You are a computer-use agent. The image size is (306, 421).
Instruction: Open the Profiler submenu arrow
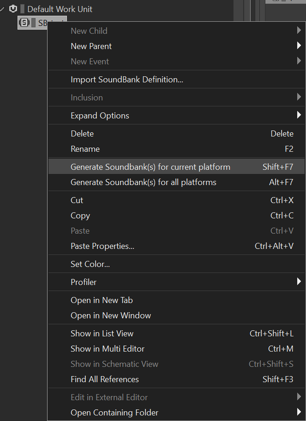point(298,282)
